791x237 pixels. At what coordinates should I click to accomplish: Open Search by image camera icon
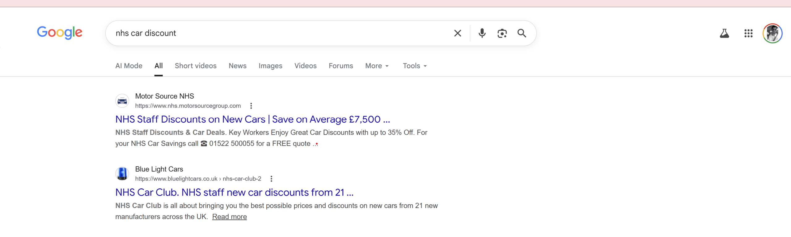(502, 33)
